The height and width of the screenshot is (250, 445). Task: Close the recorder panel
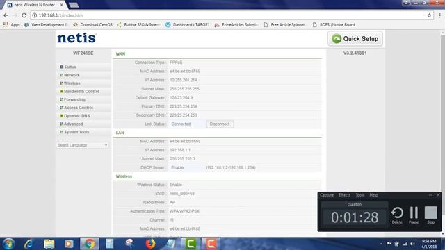(438, 195)
